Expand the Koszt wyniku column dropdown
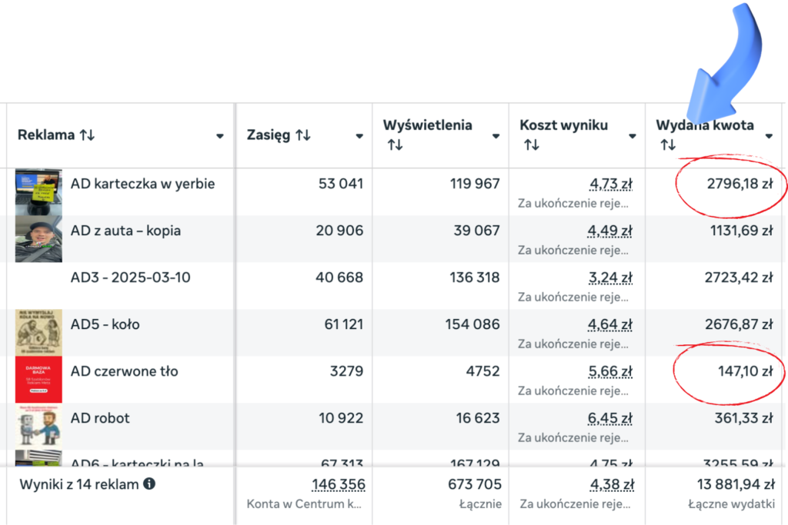This screenshot has width=788, height=525. pos(632,136)
